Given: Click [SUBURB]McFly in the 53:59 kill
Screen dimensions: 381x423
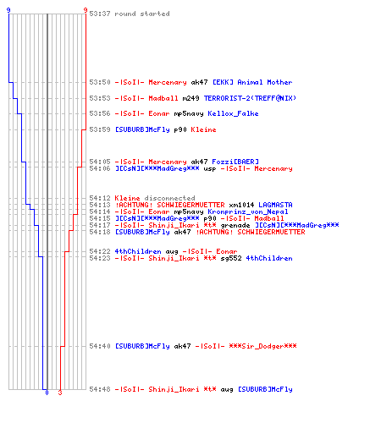Looking at the screenshot, I should pos(142,129).
